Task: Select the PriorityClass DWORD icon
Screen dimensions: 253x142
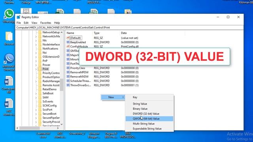Action: click(68, 68)
